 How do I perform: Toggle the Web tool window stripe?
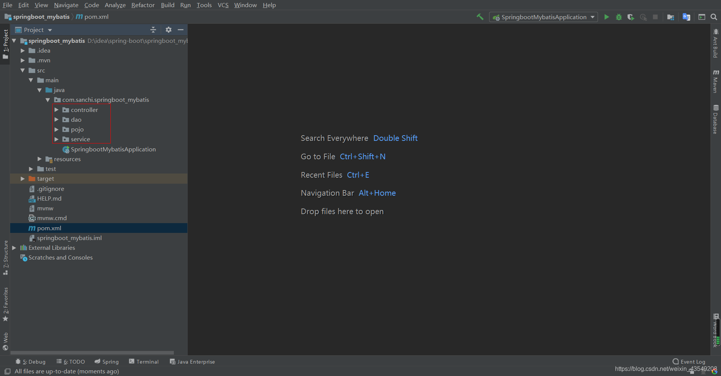click(x=5, y=341)
